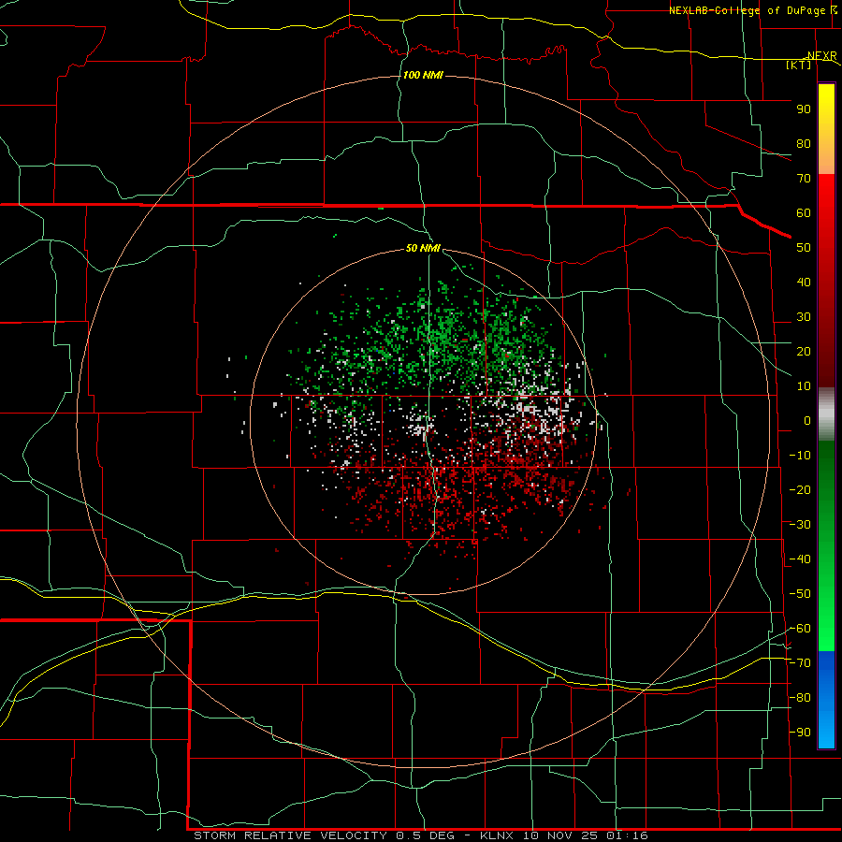
Task: Select the positive 20 knot scale value
Action: coord(804,352)
